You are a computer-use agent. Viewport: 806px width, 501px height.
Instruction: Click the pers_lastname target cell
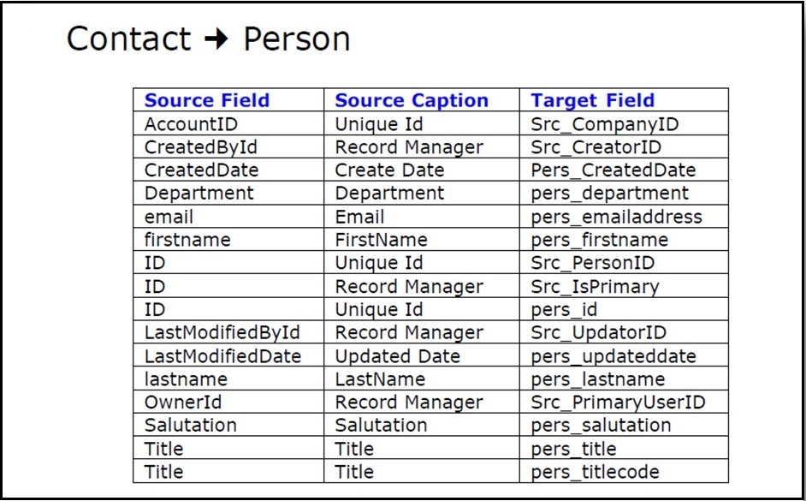(624, 379)
